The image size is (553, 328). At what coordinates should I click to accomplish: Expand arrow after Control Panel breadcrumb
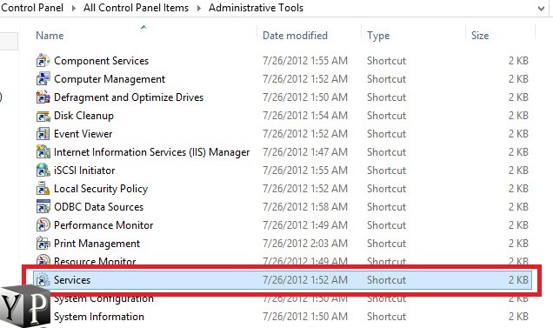point(73,8)
